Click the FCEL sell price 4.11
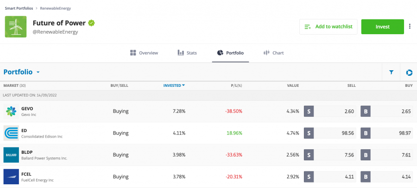The width and height of the screenshot is (417, 188). [349, 176]
